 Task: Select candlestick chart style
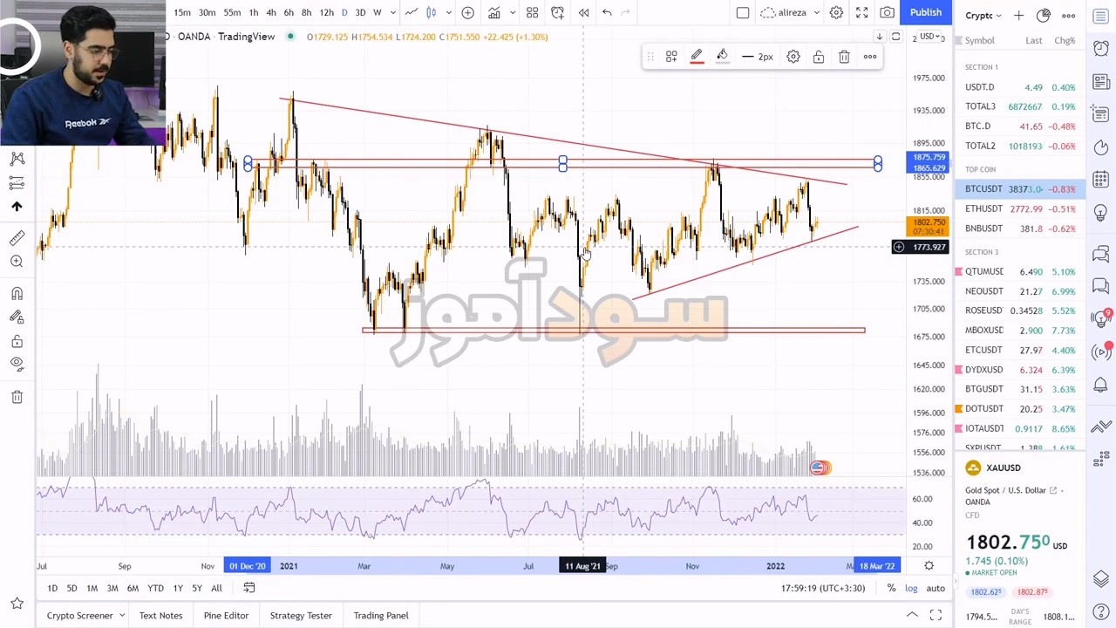pos(430,12)
